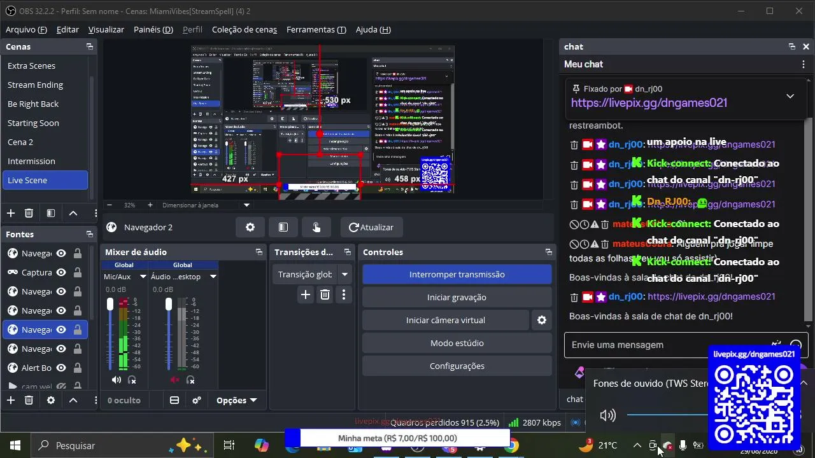Add a new source with the Fontes plus icon
This screenshot has width=815, height=458.
point(11,400)
